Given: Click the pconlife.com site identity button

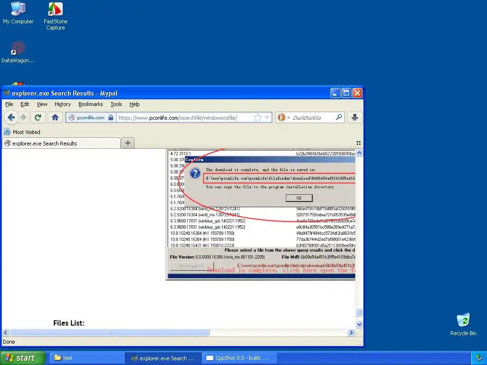Looking at the screenshot, I should coord(90,118).
